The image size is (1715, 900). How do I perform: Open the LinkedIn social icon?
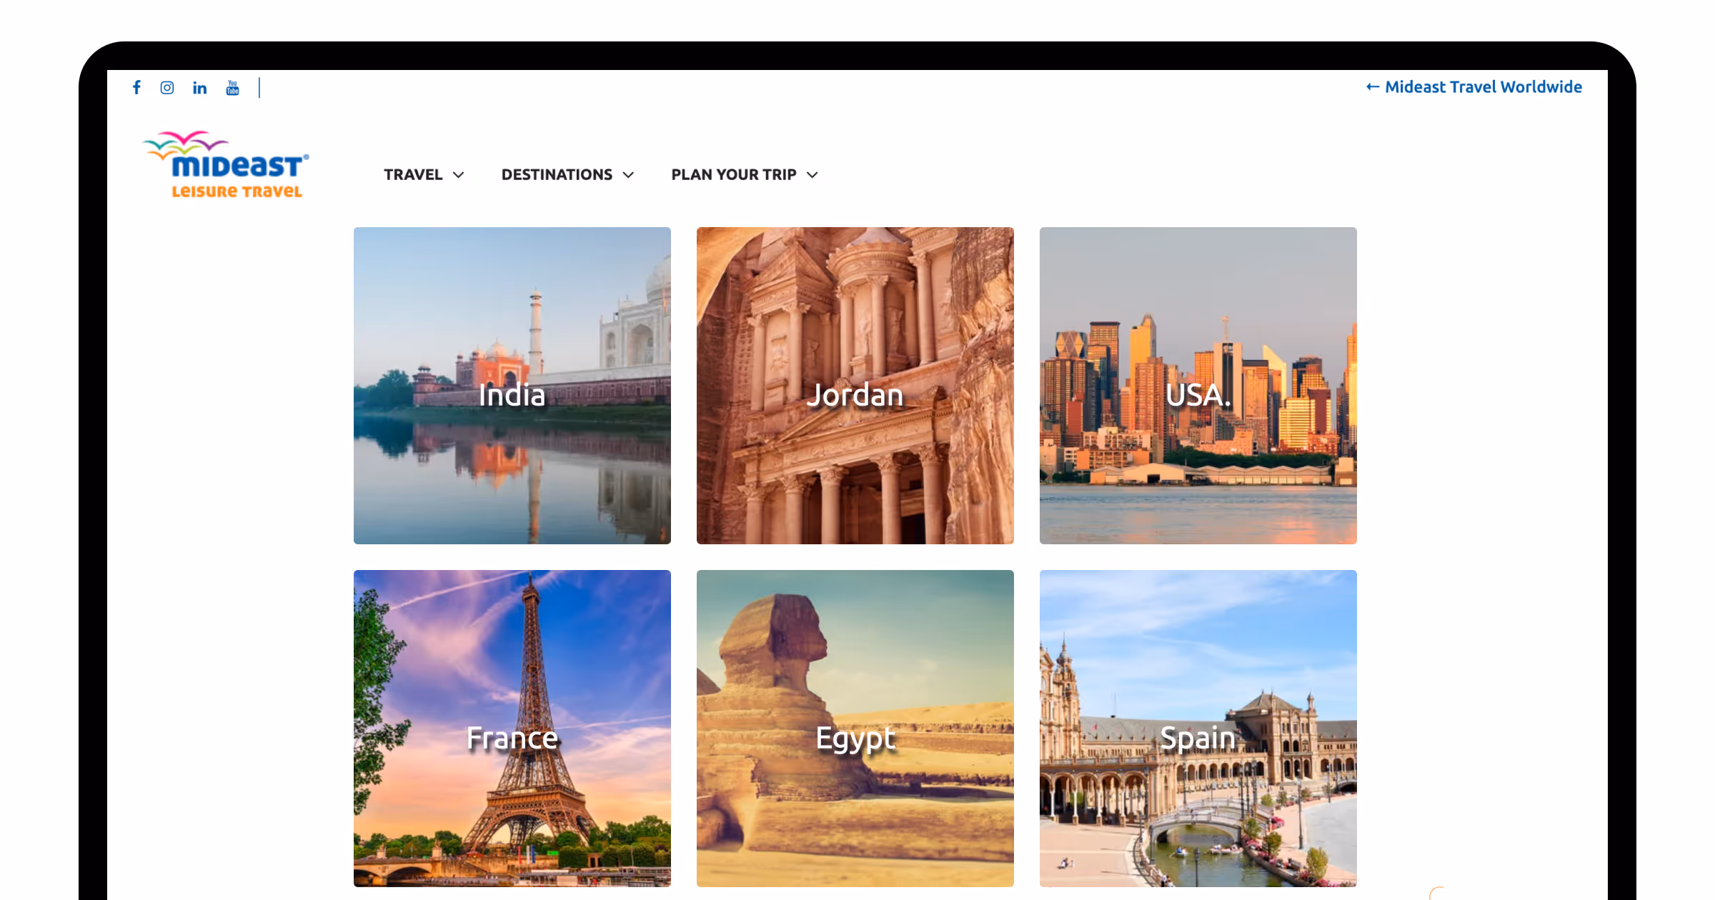point(199,88)
